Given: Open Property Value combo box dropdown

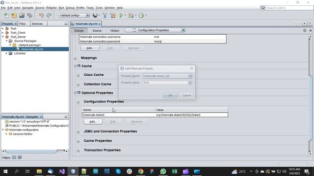Looking at the screenshot, I should (190, 83).
